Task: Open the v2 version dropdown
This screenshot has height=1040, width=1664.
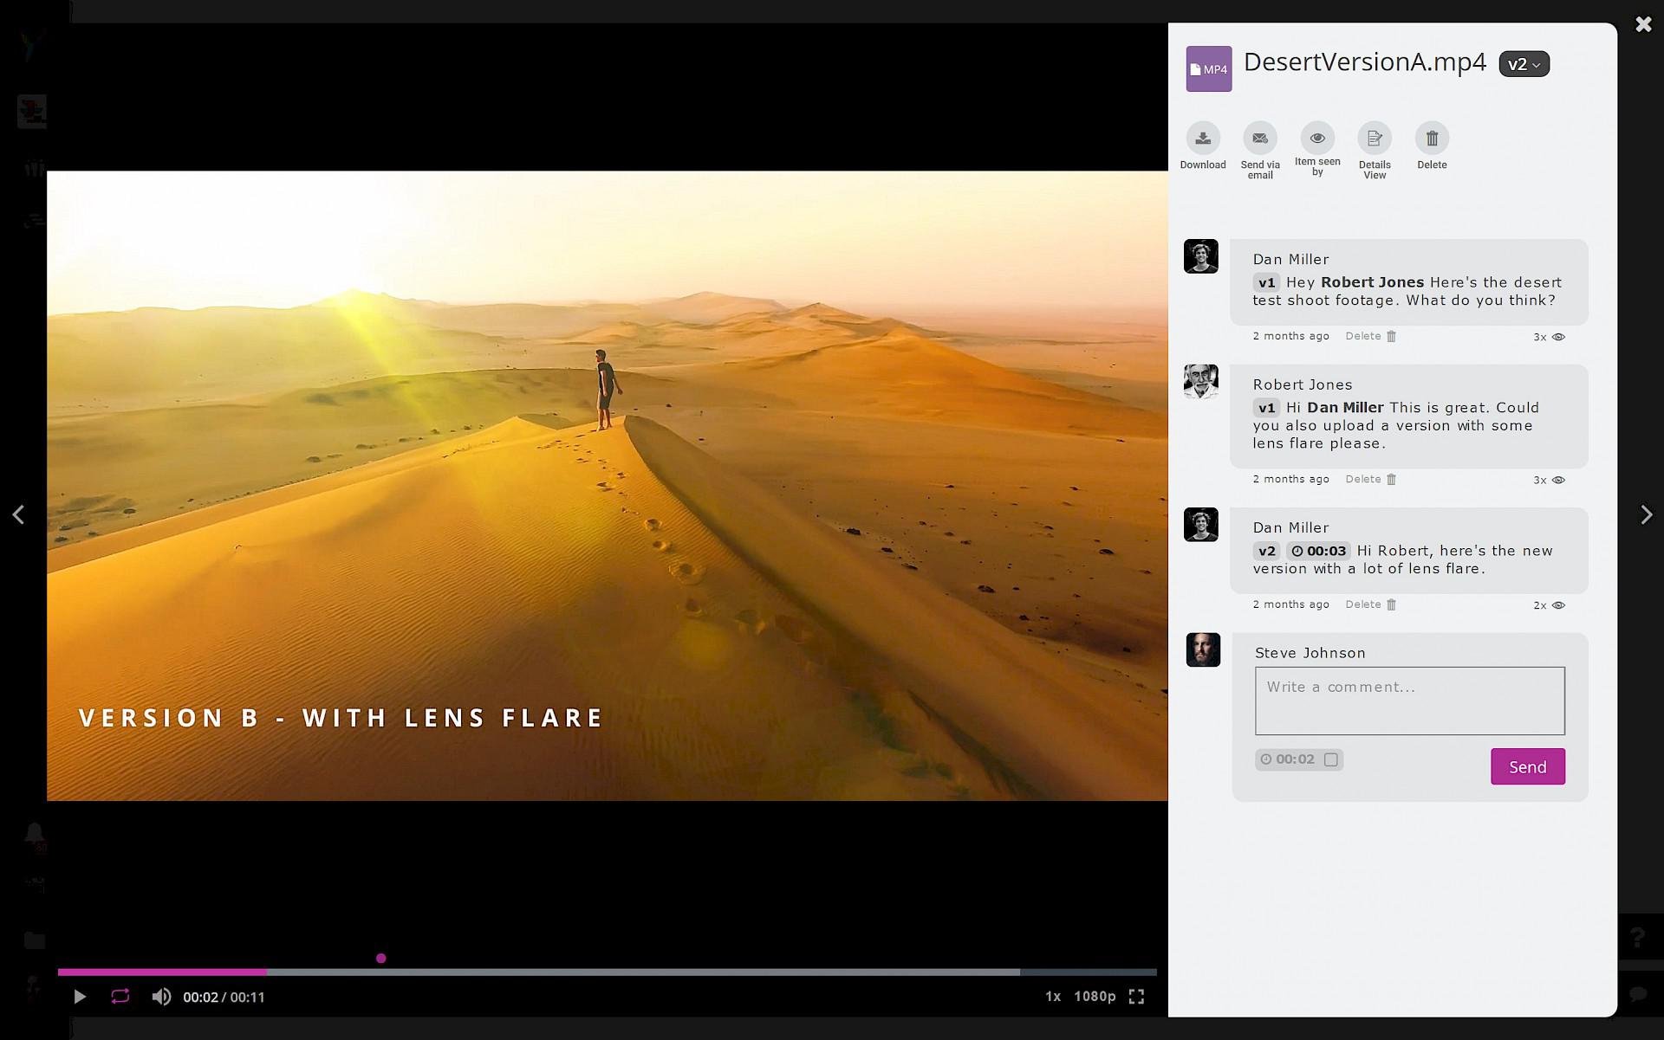Action: click(x=1524, y=64)
